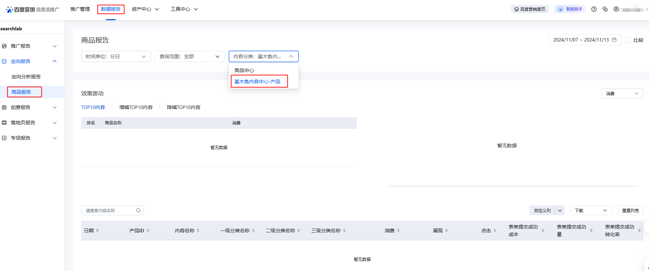Expand 落地页报告 sidebar section
This screenshot has width=649, height=271.
[55, 123]
